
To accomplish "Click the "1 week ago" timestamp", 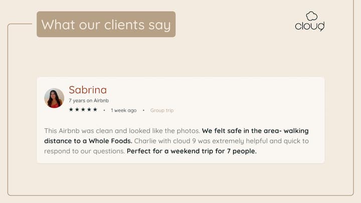I will tap(124, 110).
